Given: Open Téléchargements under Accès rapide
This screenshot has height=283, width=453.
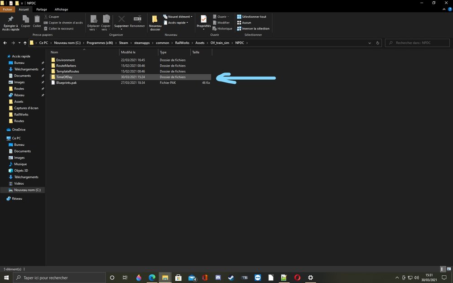Looking at the screenshot, I should click(26, 69).
